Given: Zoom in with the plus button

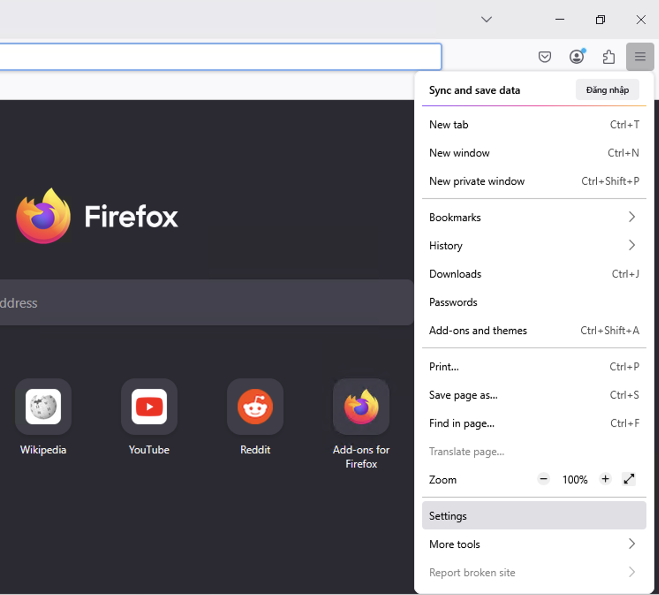Looking at the screenshot, I should 605,479.
